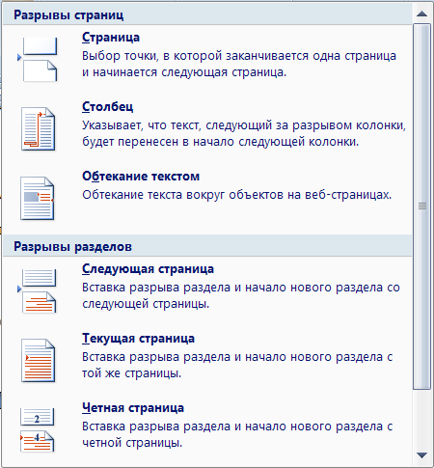Insert a Текущая страница section break

click(138, 339)
